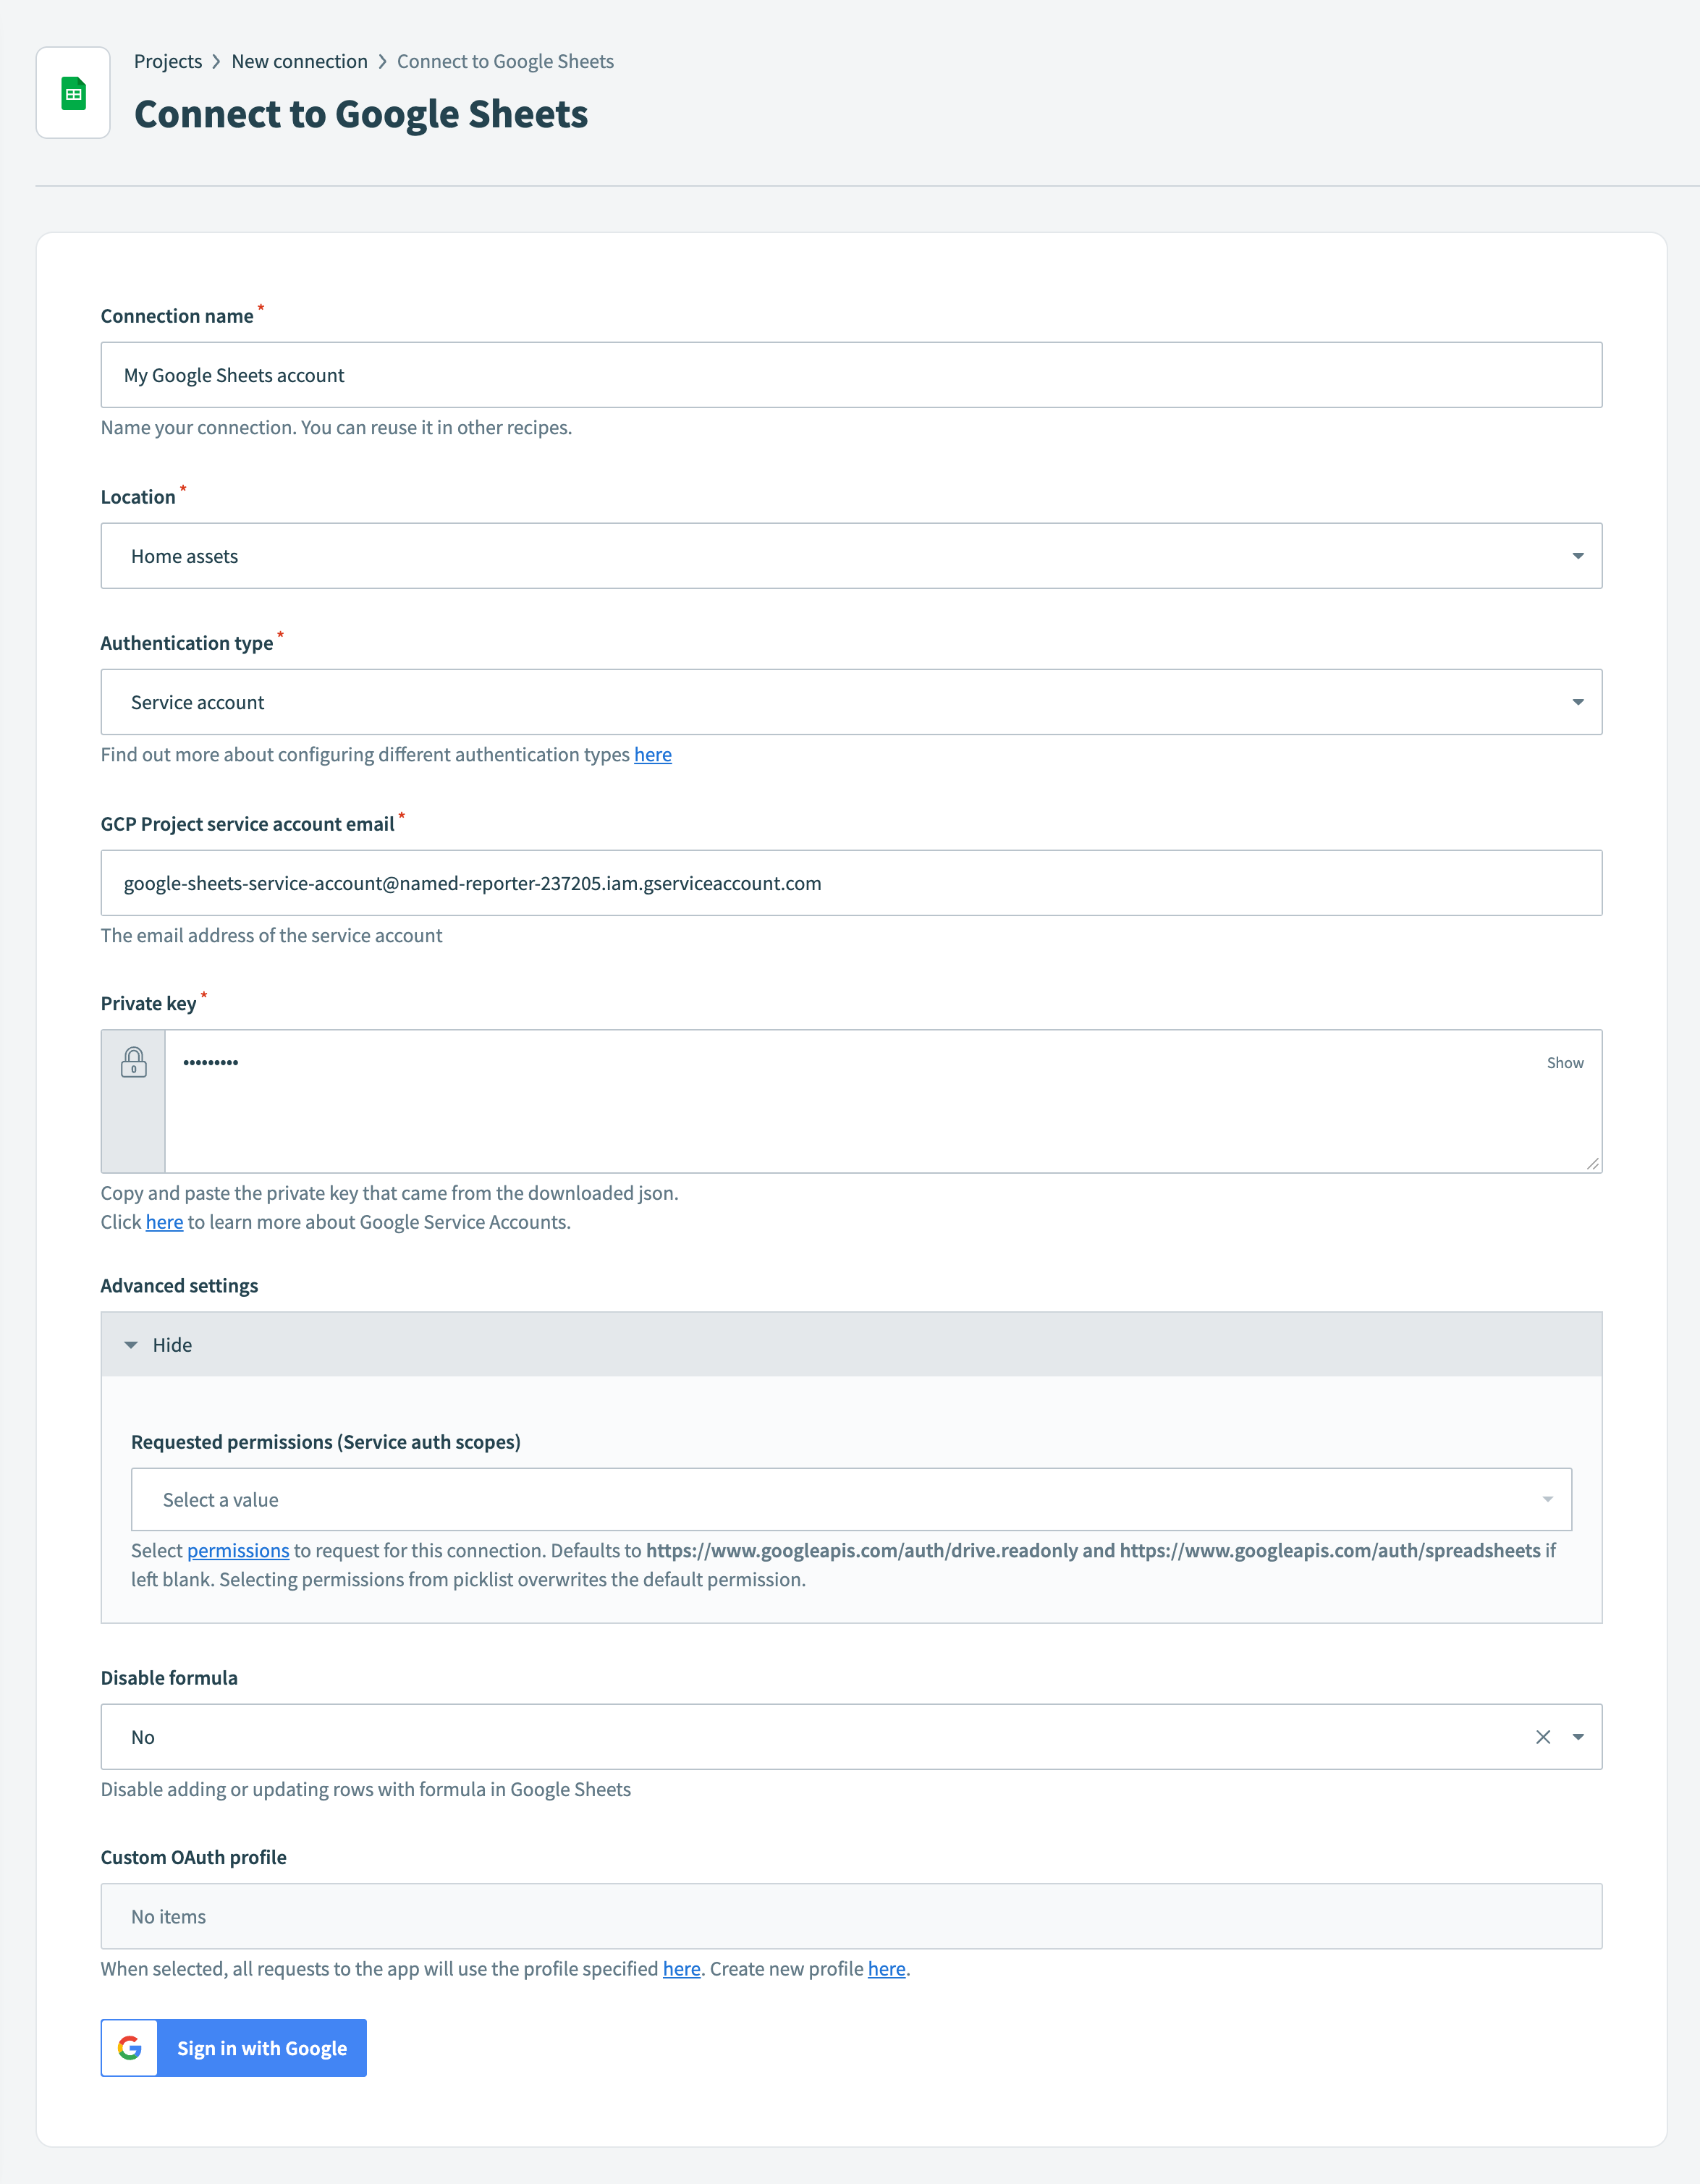This screenshot has width=1700, height=2184.
Task: Click the Google G logo on the sign-in button
Action: tap(129, 2048)
